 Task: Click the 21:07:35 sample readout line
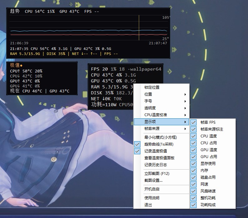tap(61, 49)
